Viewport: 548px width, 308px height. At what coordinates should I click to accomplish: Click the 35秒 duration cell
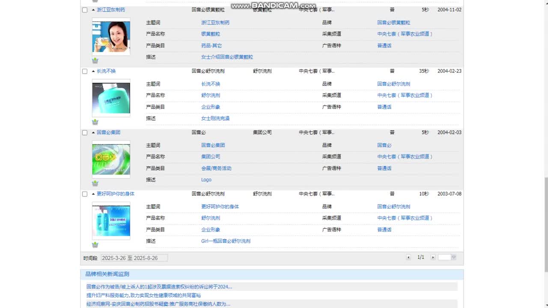click(424, 71)
